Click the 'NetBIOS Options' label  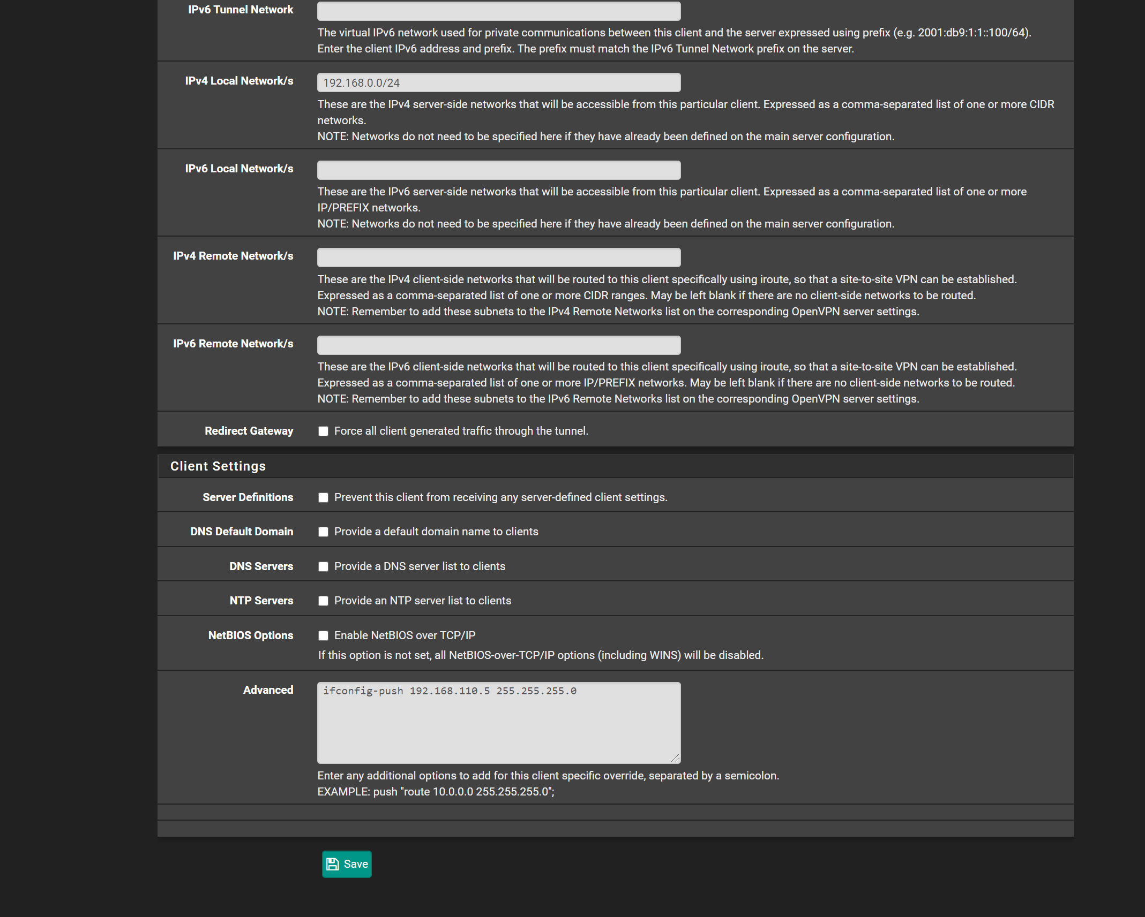pyautogui.click(x=250, y=635)
